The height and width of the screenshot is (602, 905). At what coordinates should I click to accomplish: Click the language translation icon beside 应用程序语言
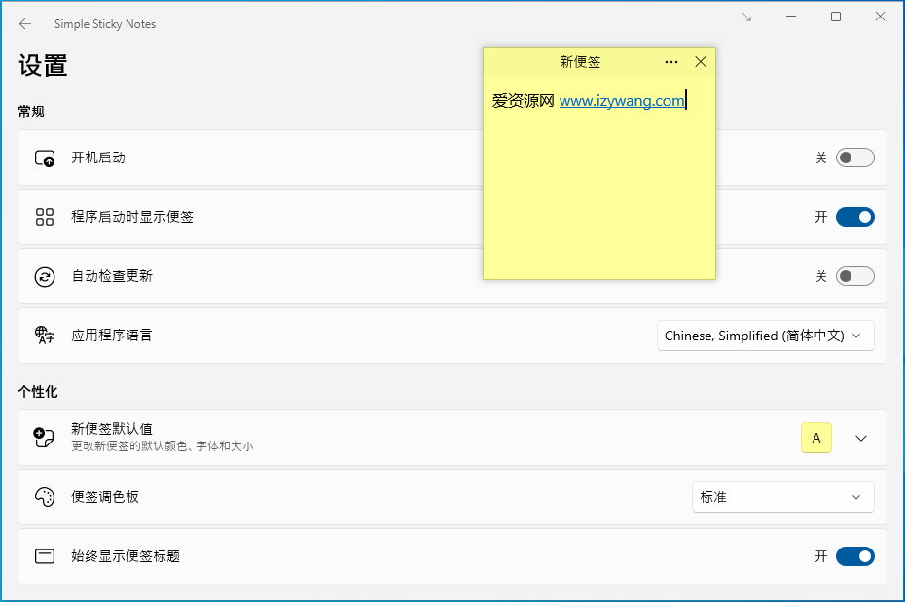[45, 336]
